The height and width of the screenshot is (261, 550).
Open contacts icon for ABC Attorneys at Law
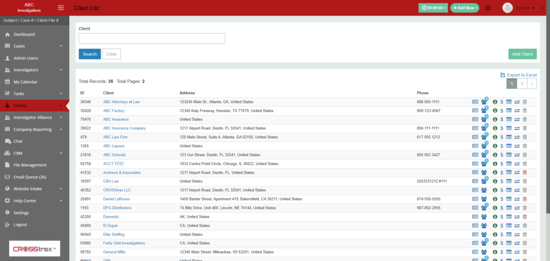(x=484, y=102)
